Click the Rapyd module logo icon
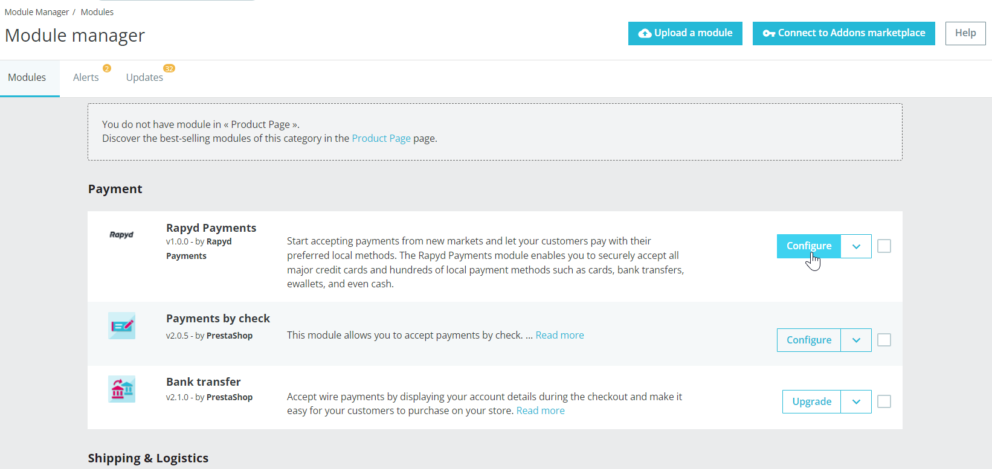Image resolution: width=992 pixels, height=469 pixels. point(121,235)
